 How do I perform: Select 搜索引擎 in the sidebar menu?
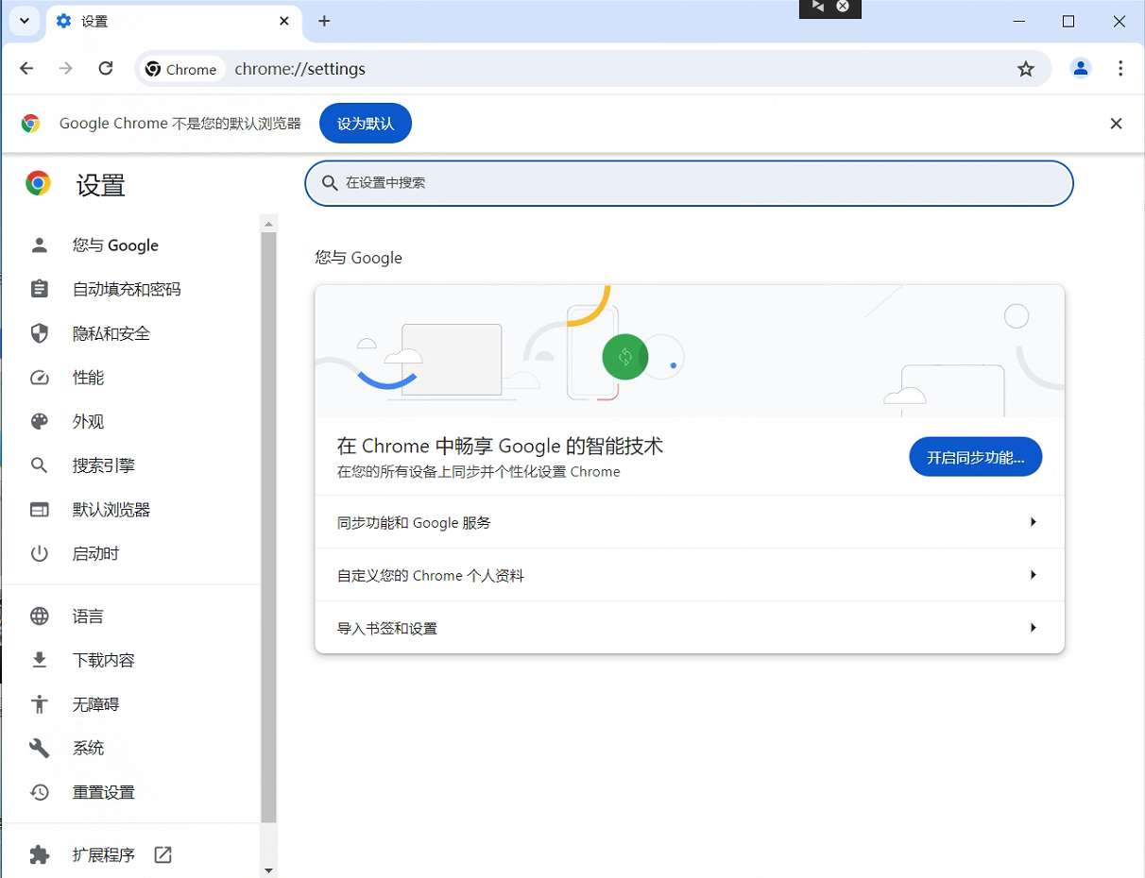point(104,465)
